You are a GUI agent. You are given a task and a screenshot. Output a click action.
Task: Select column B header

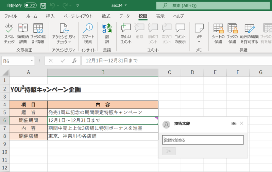tap(103, 72)
